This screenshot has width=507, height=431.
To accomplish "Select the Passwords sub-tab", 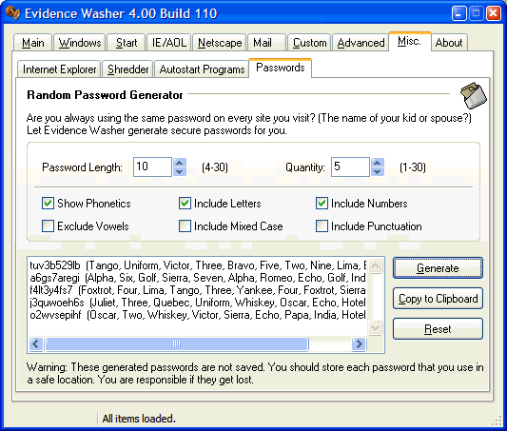I will click(x=280, y=68).
